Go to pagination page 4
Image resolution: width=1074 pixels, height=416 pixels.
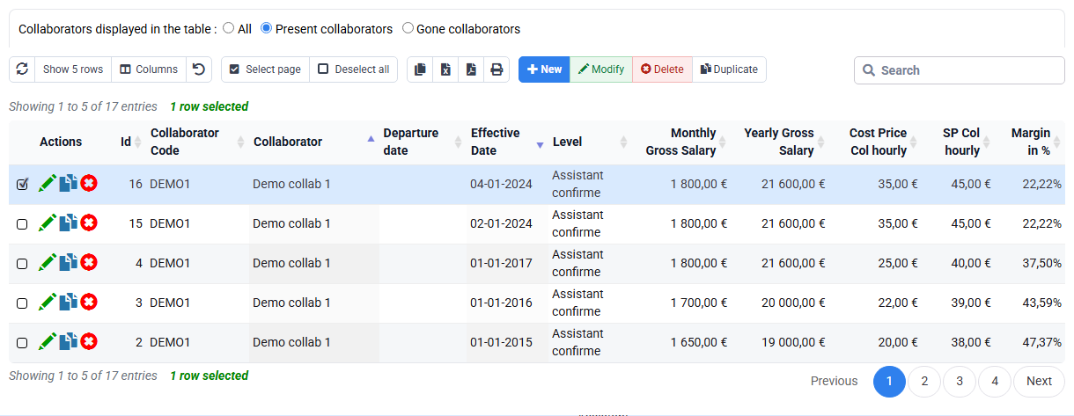click(995, 381)
